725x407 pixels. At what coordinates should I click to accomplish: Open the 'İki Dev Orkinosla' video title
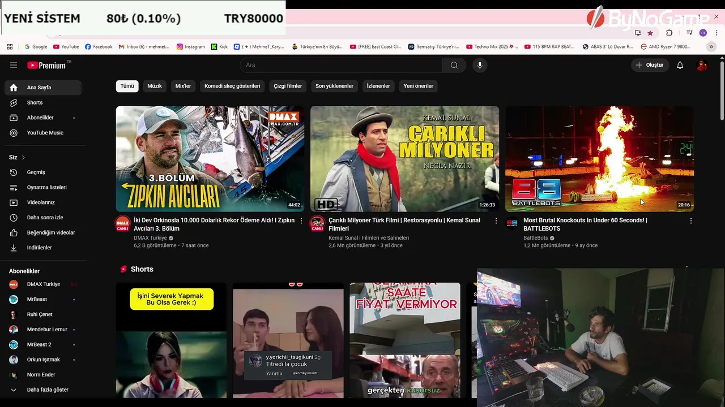[x=214, y=224]
